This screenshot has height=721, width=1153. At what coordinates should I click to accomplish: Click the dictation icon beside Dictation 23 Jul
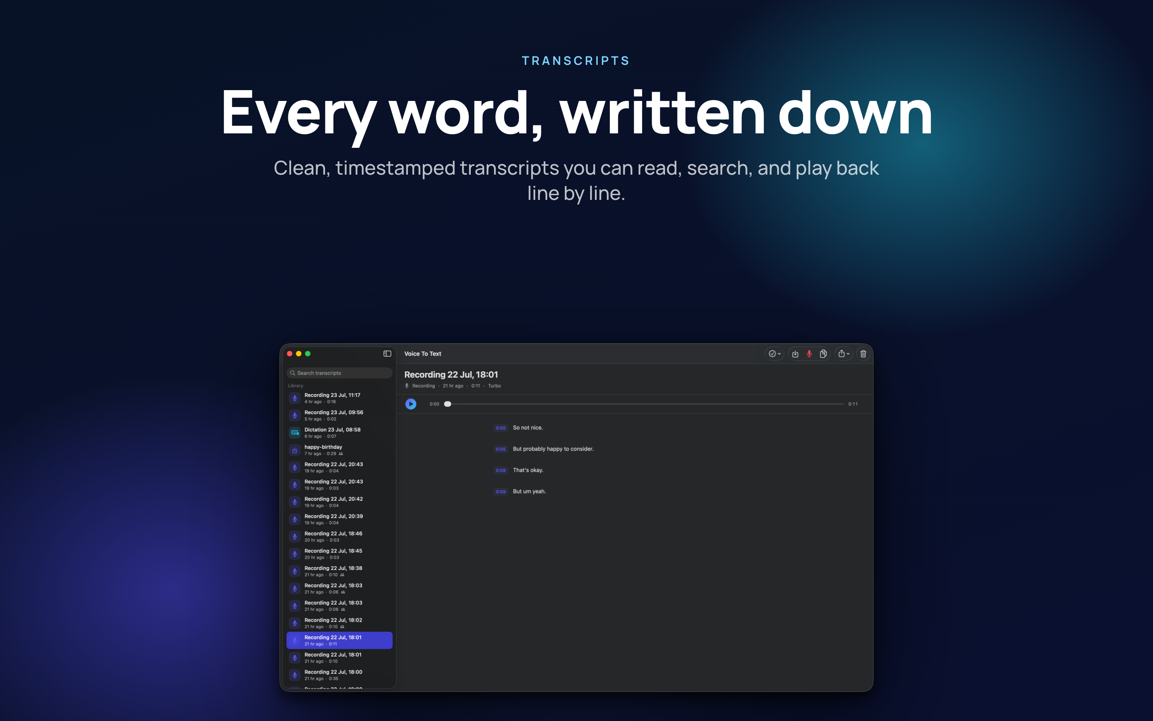tap(295, 433)
